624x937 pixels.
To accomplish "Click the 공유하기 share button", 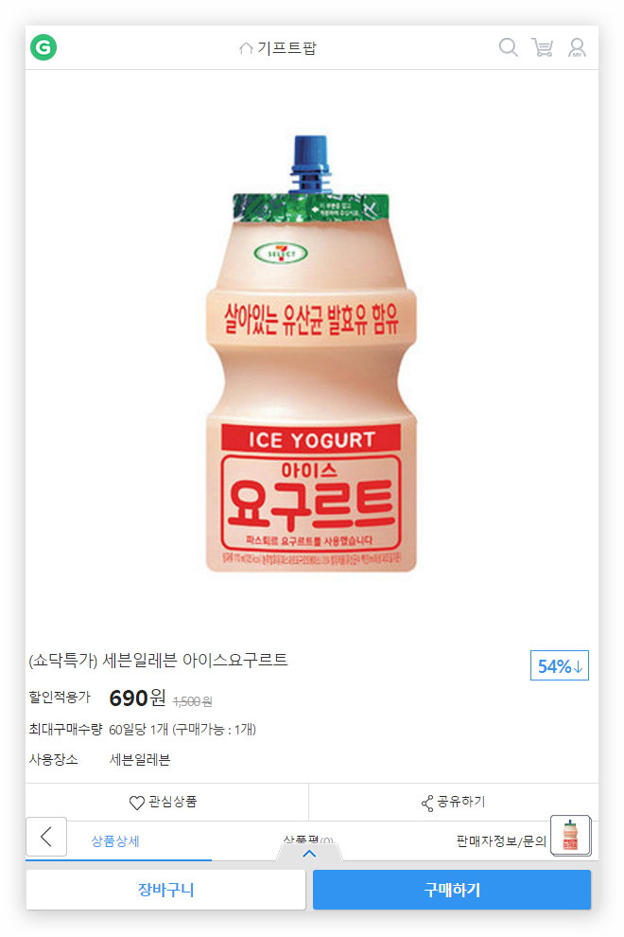I will (x=454, y=802).
